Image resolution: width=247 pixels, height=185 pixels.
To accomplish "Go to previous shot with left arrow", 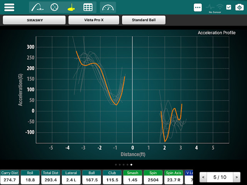I will coord(203,177).
